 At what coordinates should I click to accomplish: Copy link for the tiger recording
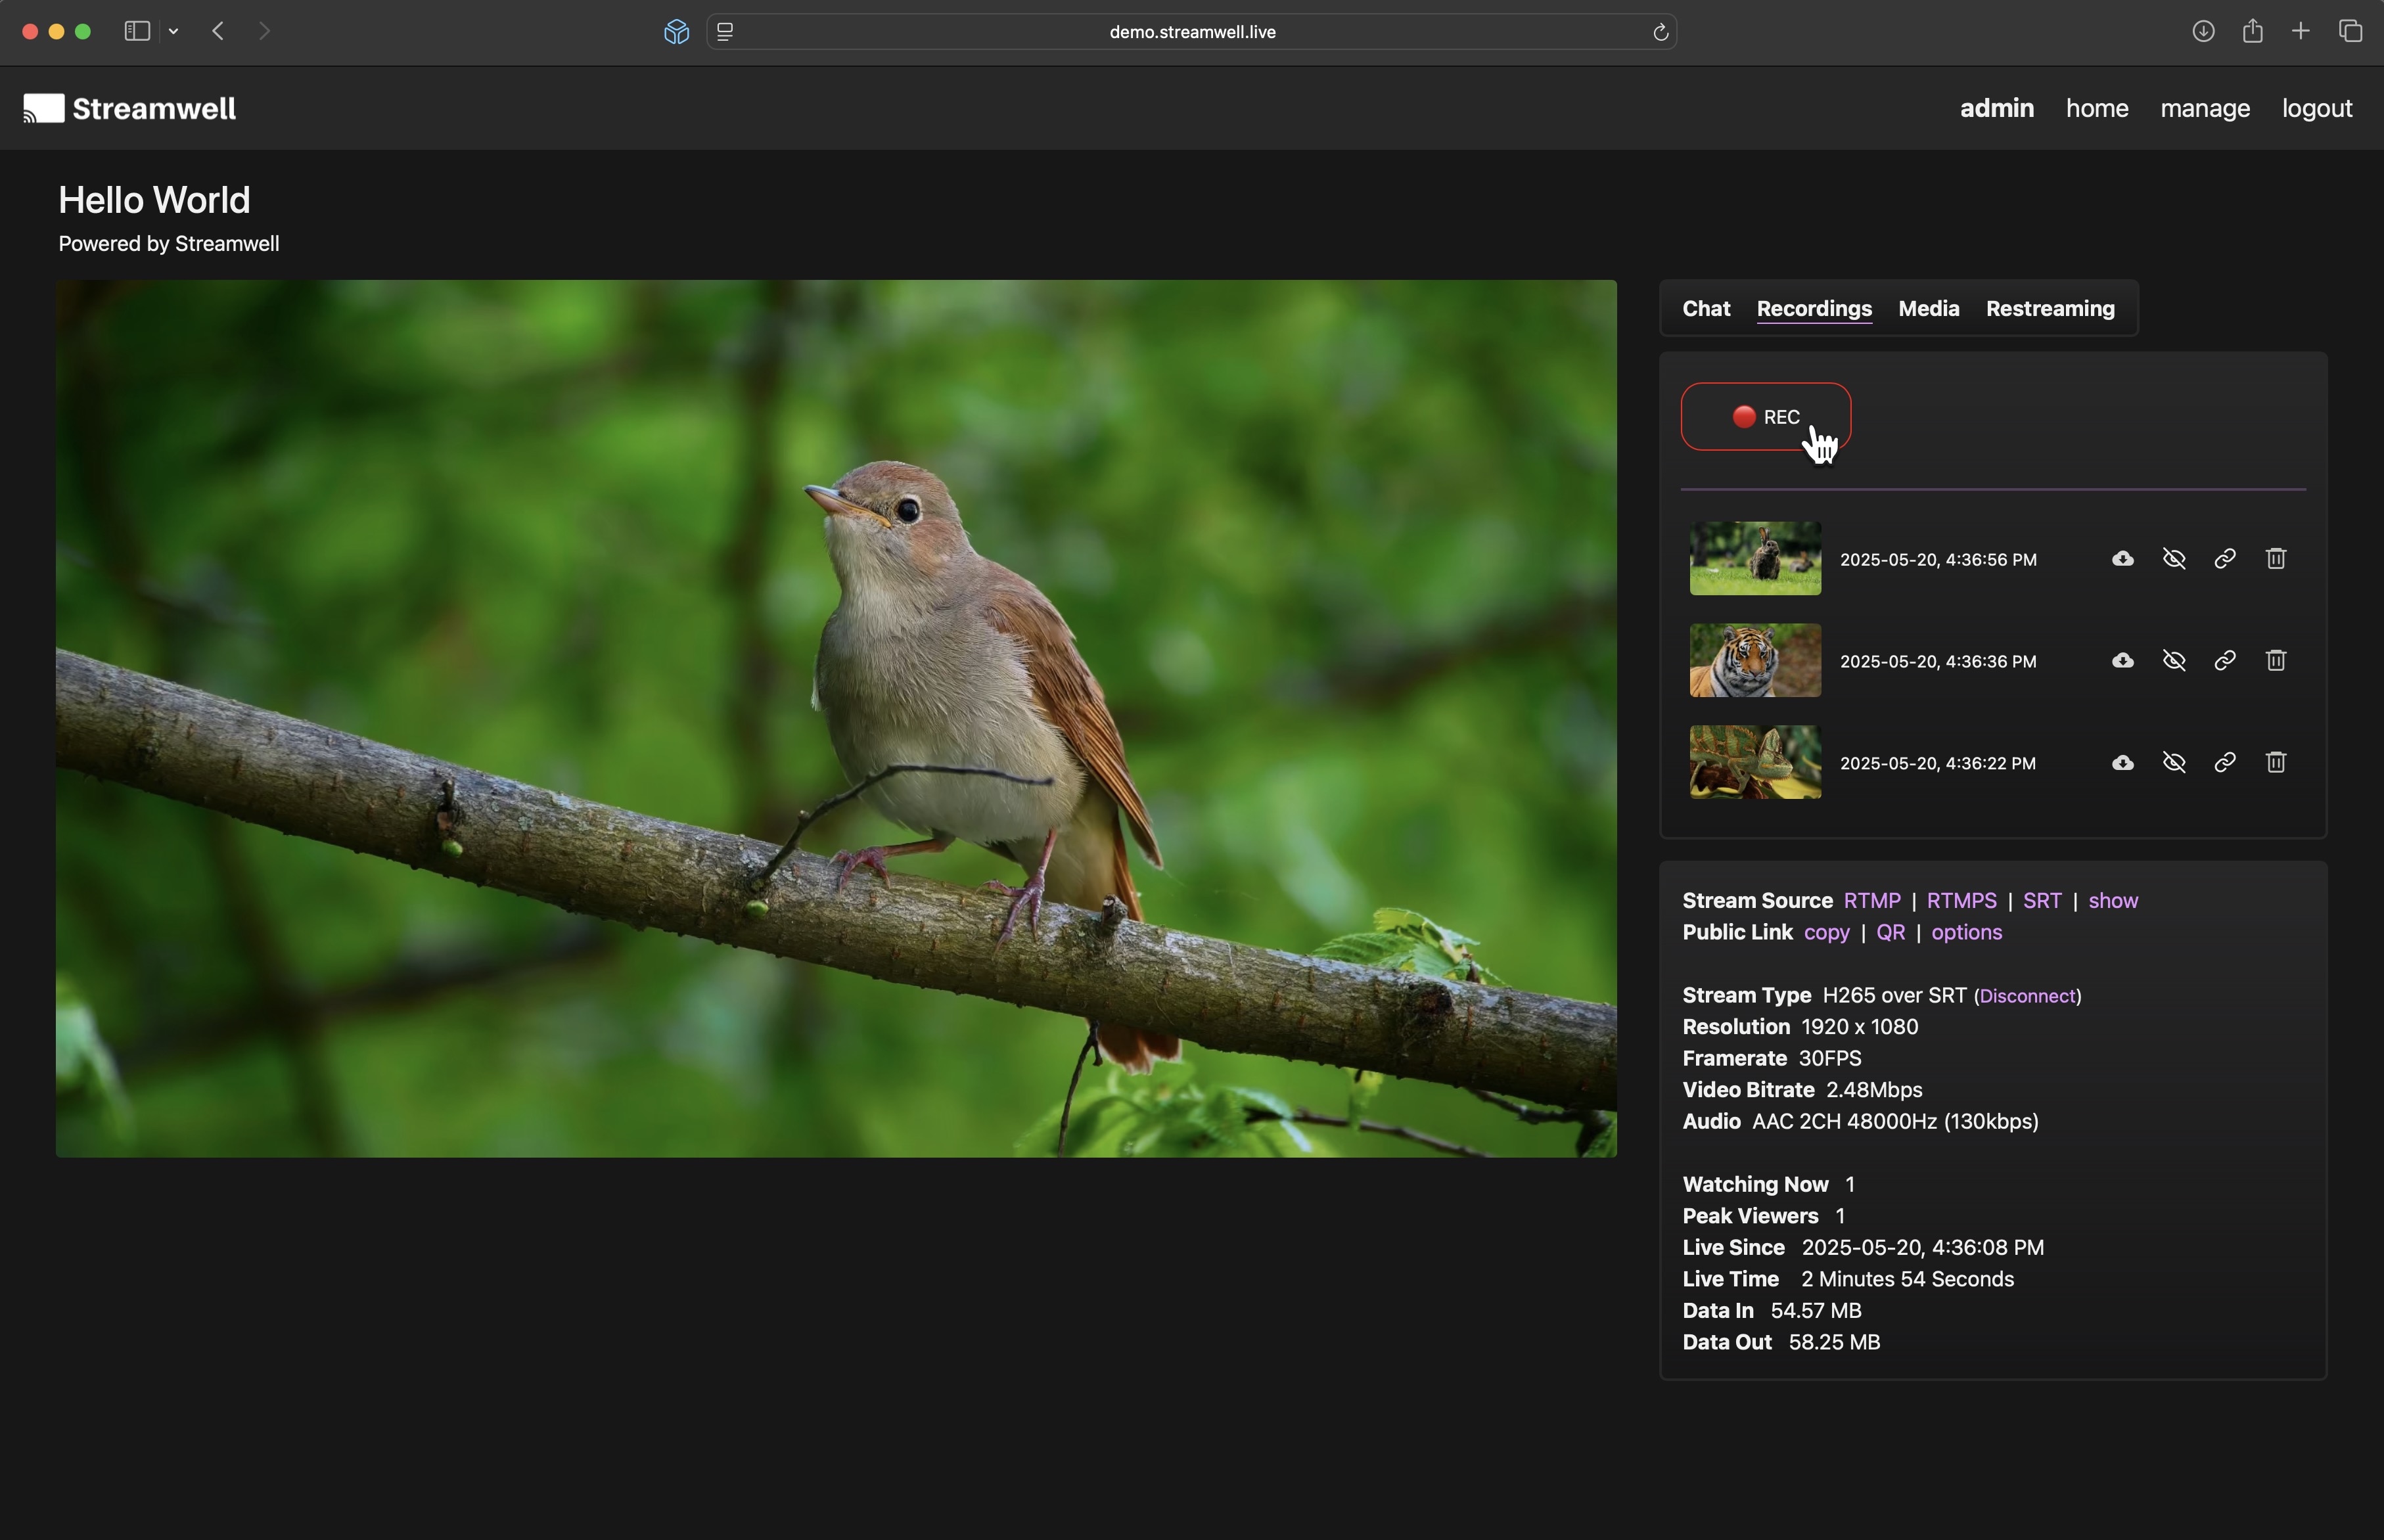click(2224, 661)
